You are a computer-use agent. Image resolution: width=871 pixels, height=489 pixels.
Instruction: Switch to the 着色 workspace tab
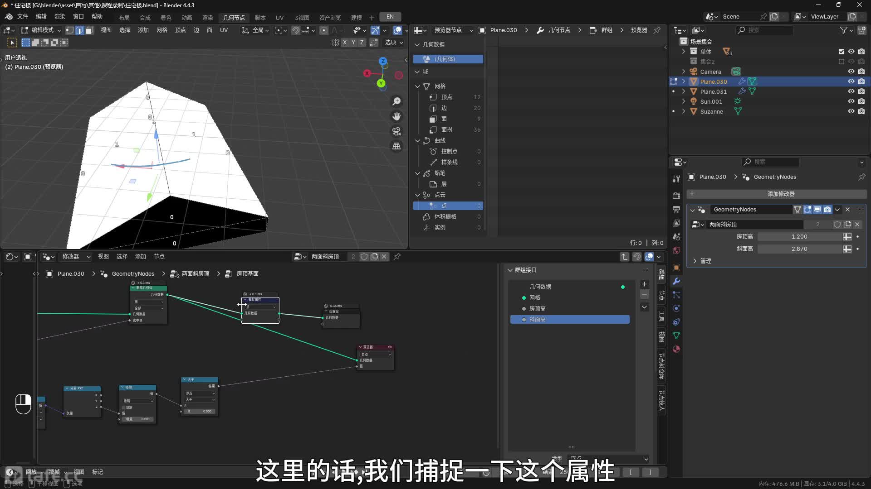[166, 17]
